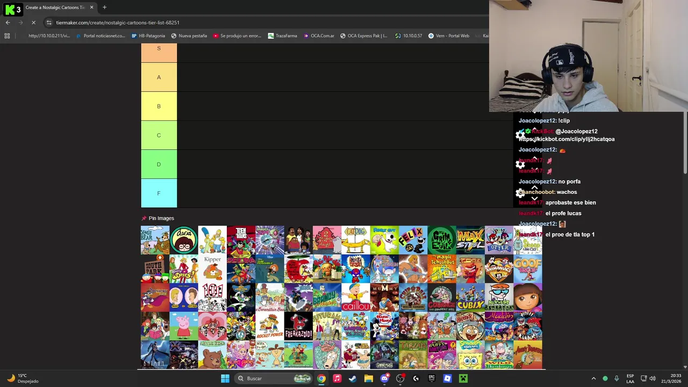The image size is (688, 387).
Task: Pick the Aladdin series image
Action: [499, 326]
